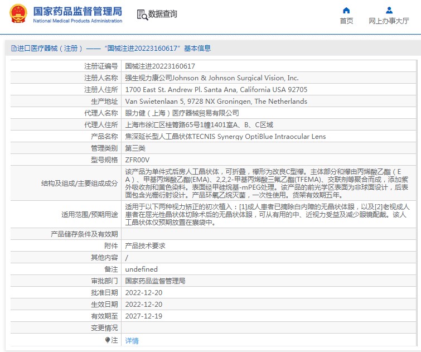Image resolution: width=421 pixels, height=352 pixels.
Task: Open 数据查询 data query link
Action: click(163, 14)
